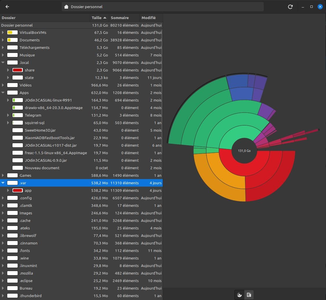326x300 pixels.
Task: Expand the share subfolder
Action: (8, 70)
